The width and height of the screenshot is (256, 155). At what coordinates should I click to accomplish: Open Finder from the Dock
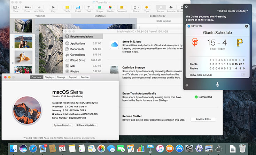[x=13, y=148]
